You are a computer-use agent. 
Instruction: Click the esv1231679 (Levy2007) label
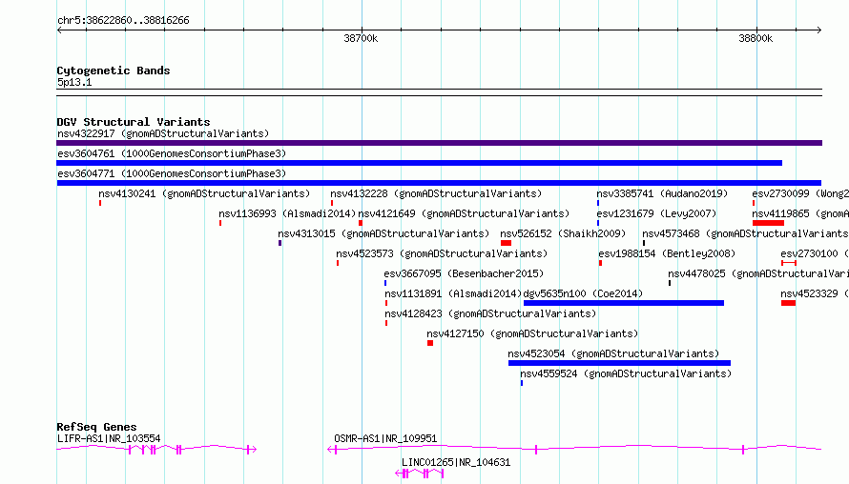click(656, 213)
